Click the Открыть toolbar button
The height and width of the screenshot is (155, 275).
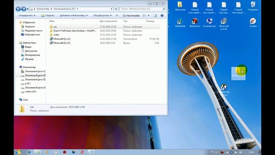(48, 15)
